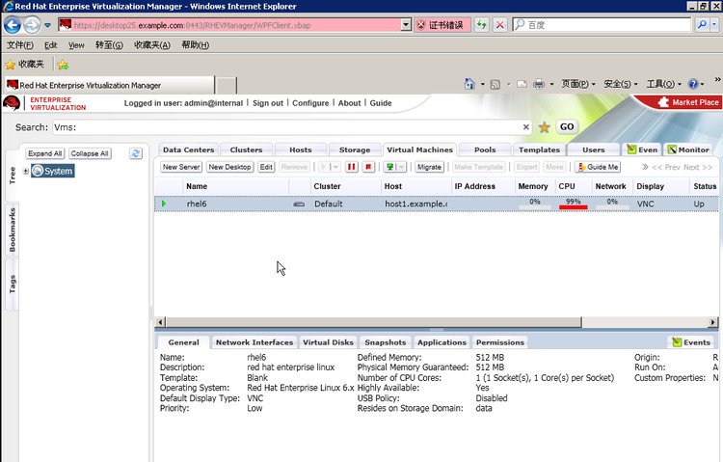This screenshot has width=723, height=462.
Task: Select the Red Hat Enterprise Virtualization Manager browser tab
Action: (x=110, y=86)
